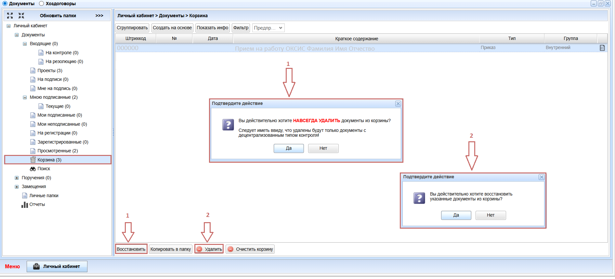This screenshot has height=279, width=615.
Task: Open the Фильтр button
Action: point(241,28)
